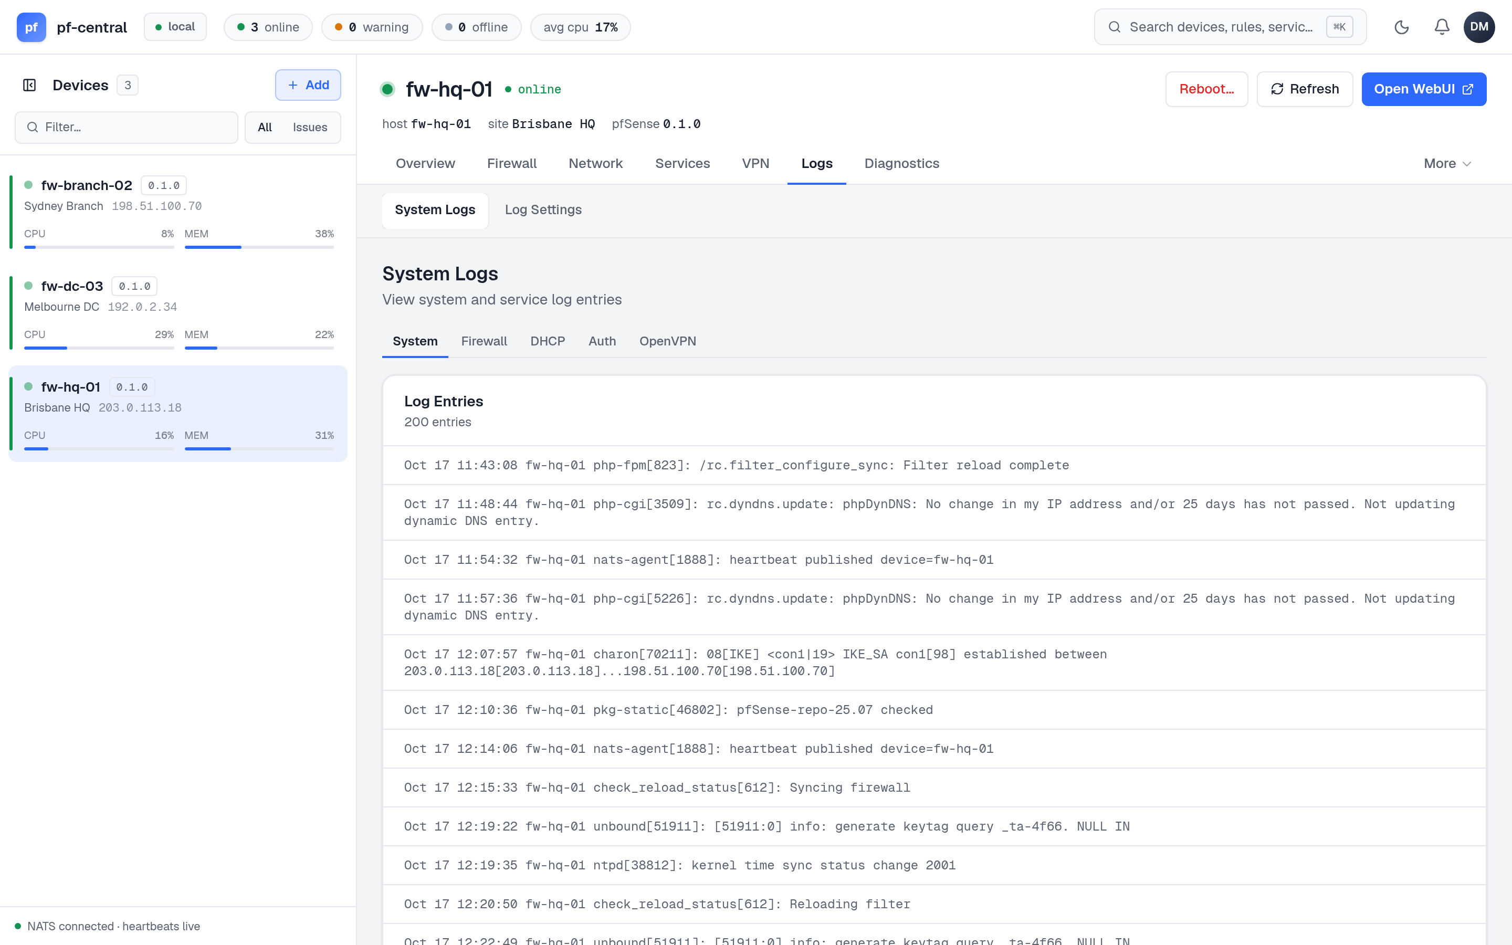View DHCP log entries tab
Screen dimensions: 1512x945
548,341
